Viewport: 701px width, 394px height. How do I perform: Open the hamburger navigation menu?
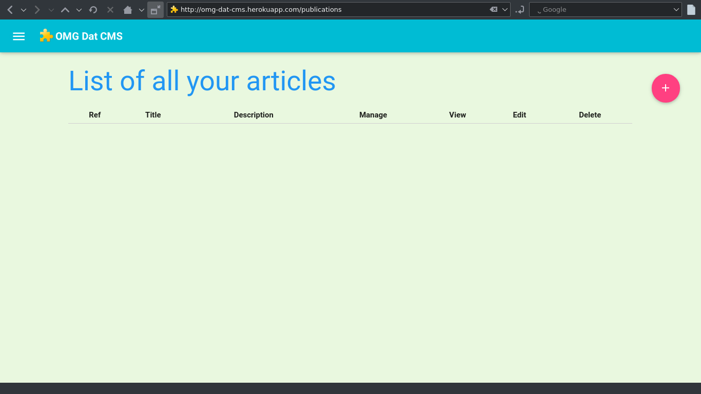click(x=19, y=36)
